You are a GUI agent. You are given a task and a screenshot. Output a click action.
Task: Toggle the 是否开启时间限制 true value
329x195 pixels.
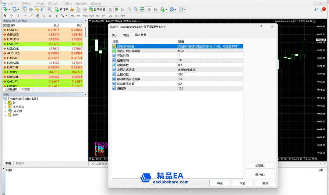point(210,51)
